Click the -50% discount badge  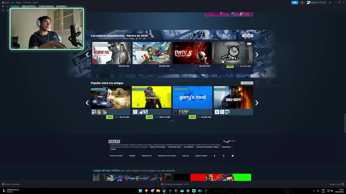192,117
